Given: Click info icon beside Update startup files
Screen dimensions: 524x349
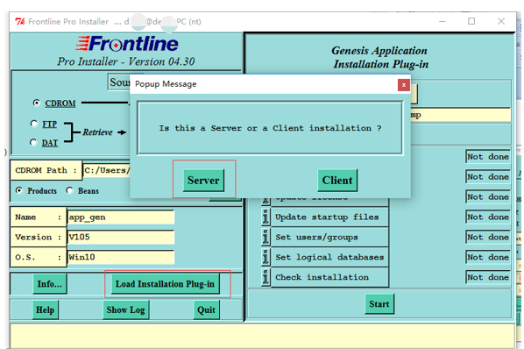Looking at the screenshot, I should [x=266, y=217].
